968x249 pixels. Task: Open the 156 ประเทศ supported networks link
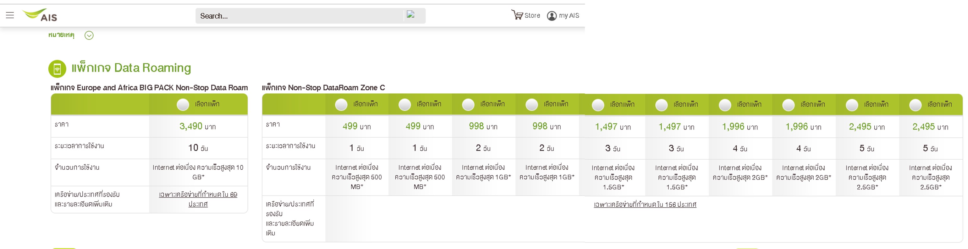coord(645,205)
